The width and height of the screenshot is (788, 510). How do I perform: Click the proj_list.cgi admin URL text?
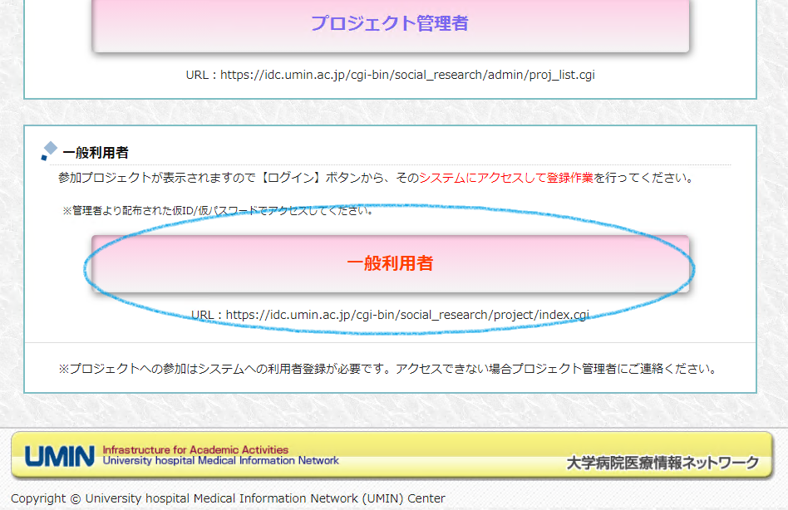[x=390, y=75]
